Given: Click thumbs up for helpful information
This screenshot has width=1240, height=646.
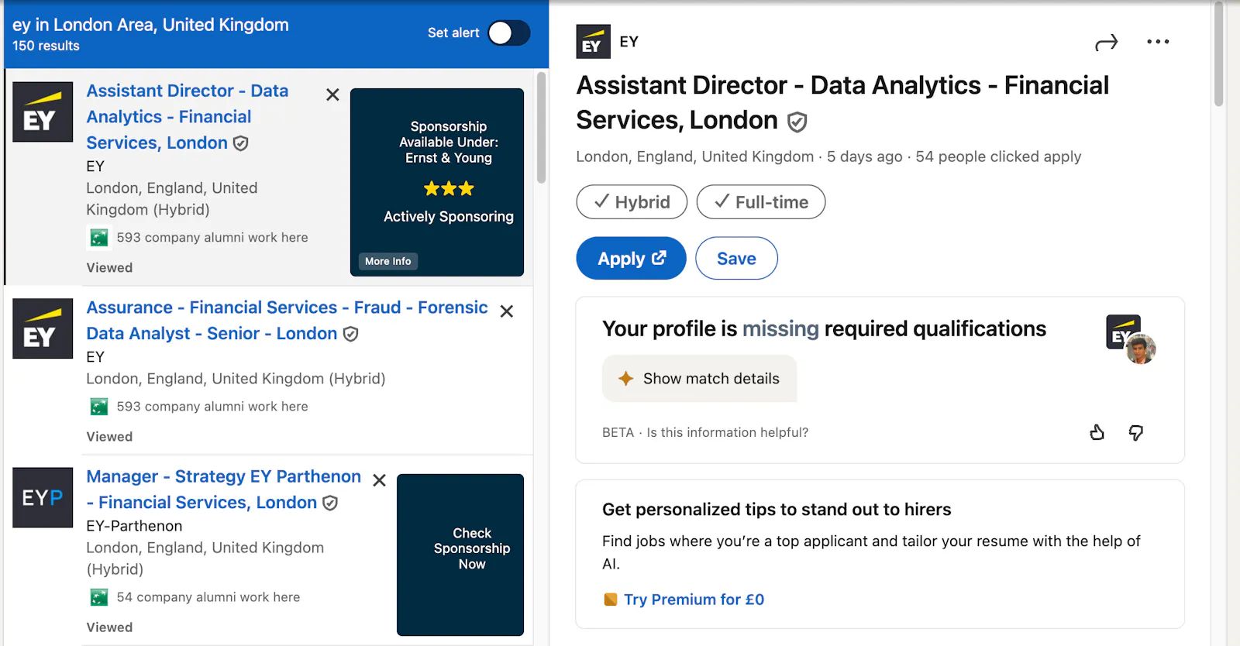Looking at the screenshot, I should 1097,432.
